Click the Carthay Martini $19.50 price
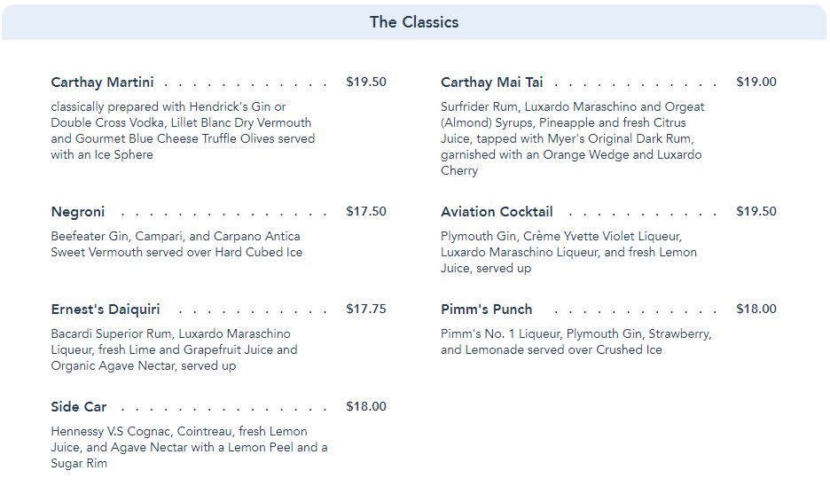The image size is (830, 486). tap(366, 82)
